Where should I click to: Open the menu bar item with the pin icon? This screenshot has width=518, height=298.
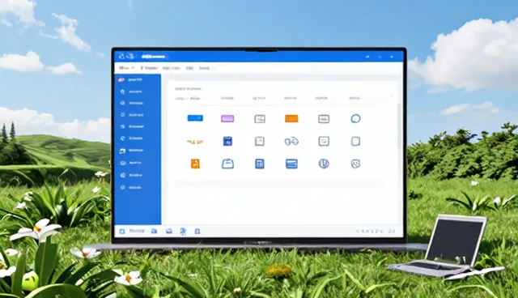pos(149,68)
